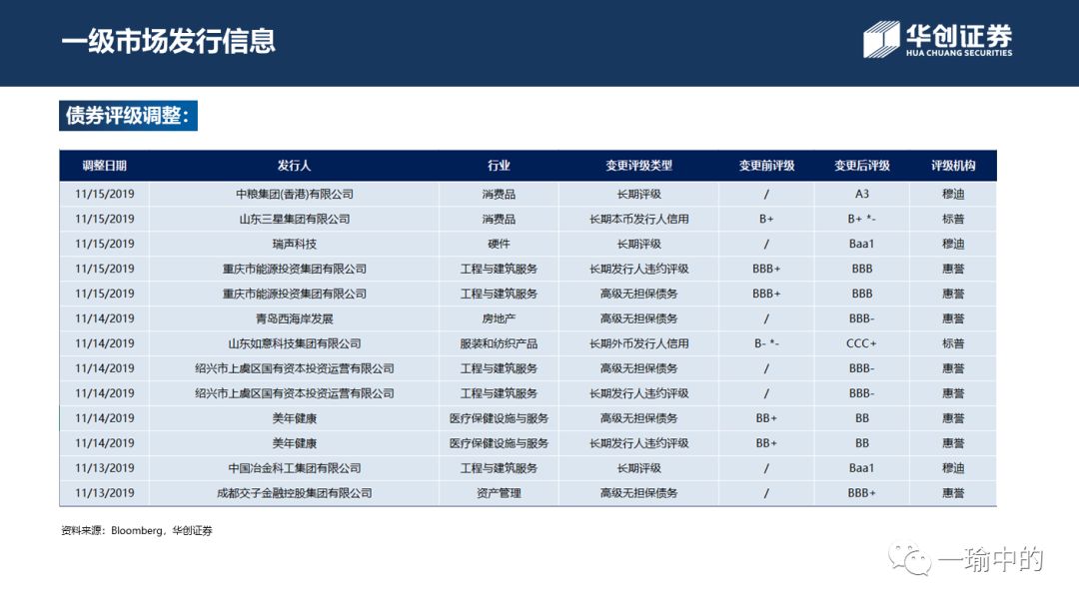Click the date in the 青岛西海岸发展 row
Viewport: 1079px width, 607px height.
pos(105,318)
